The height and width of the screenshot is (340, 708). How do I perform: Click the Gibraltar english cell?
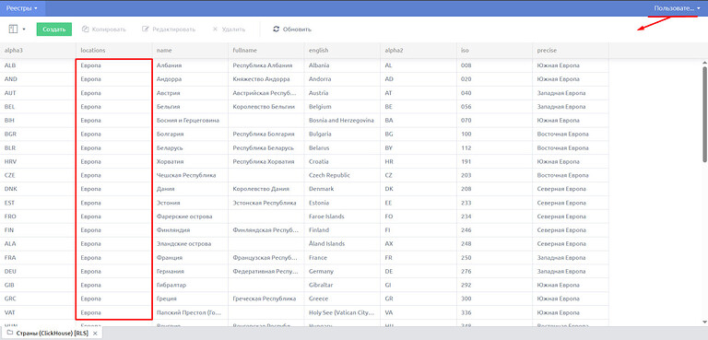342,285
